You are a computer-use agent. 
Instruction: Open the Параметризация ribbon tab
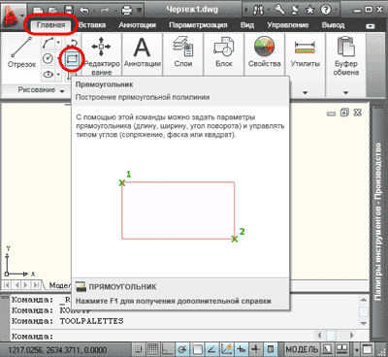[x=198, y=25]
